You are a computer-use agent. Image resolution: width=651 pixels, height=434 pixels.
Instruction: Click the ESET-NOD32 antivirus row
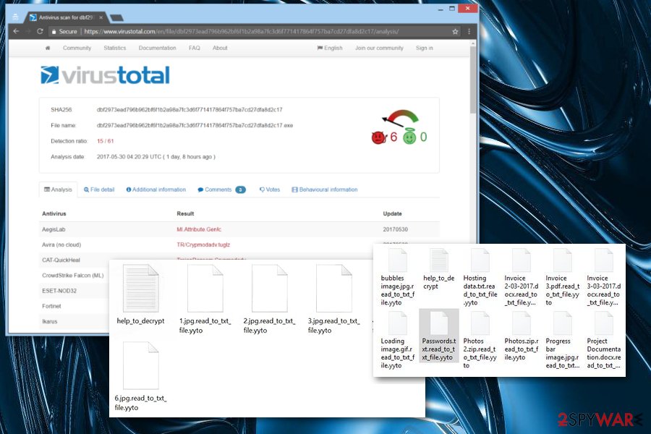pyautogui.click(x=75, y=291)
